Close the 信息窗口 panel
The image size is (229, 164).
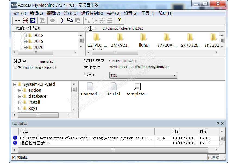tap(222, 123)
